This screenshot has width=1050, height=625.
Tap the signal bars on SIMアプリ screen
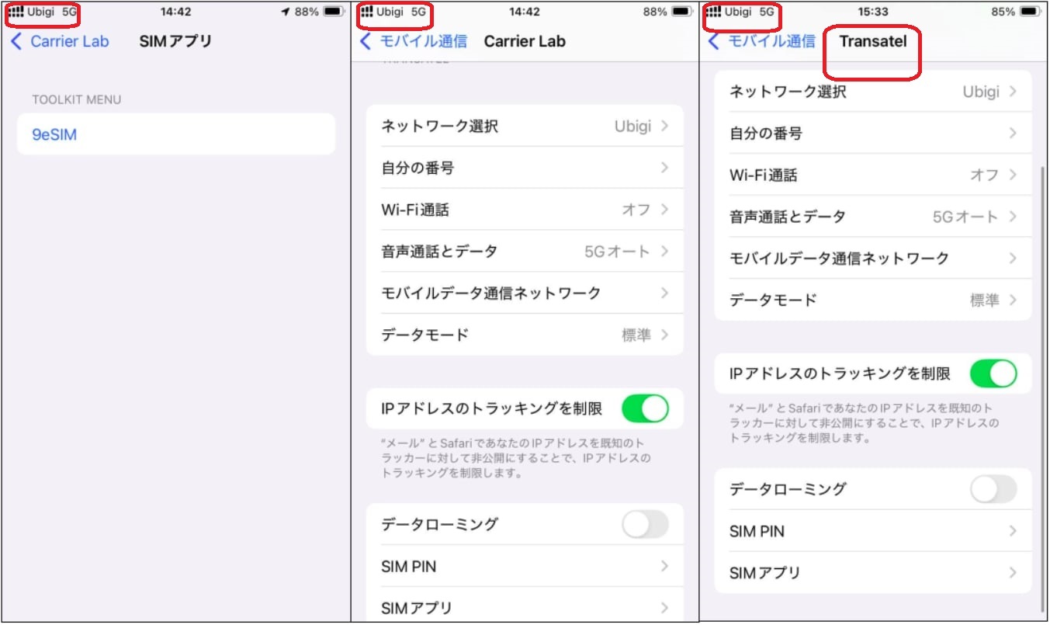16,12
